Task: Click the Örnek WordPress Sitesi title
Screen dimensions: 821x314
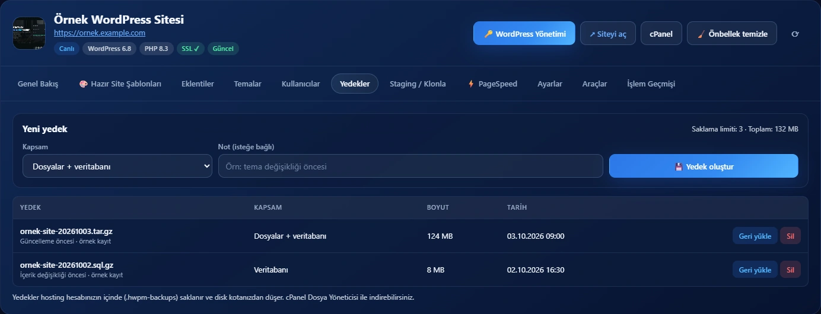Action: [119, 20]
